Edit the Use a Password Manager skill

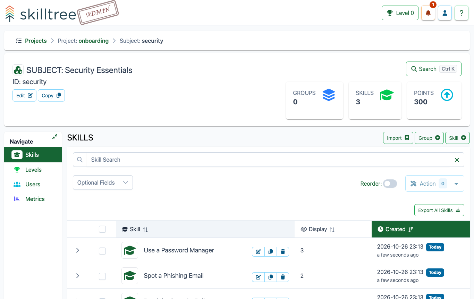258,252
